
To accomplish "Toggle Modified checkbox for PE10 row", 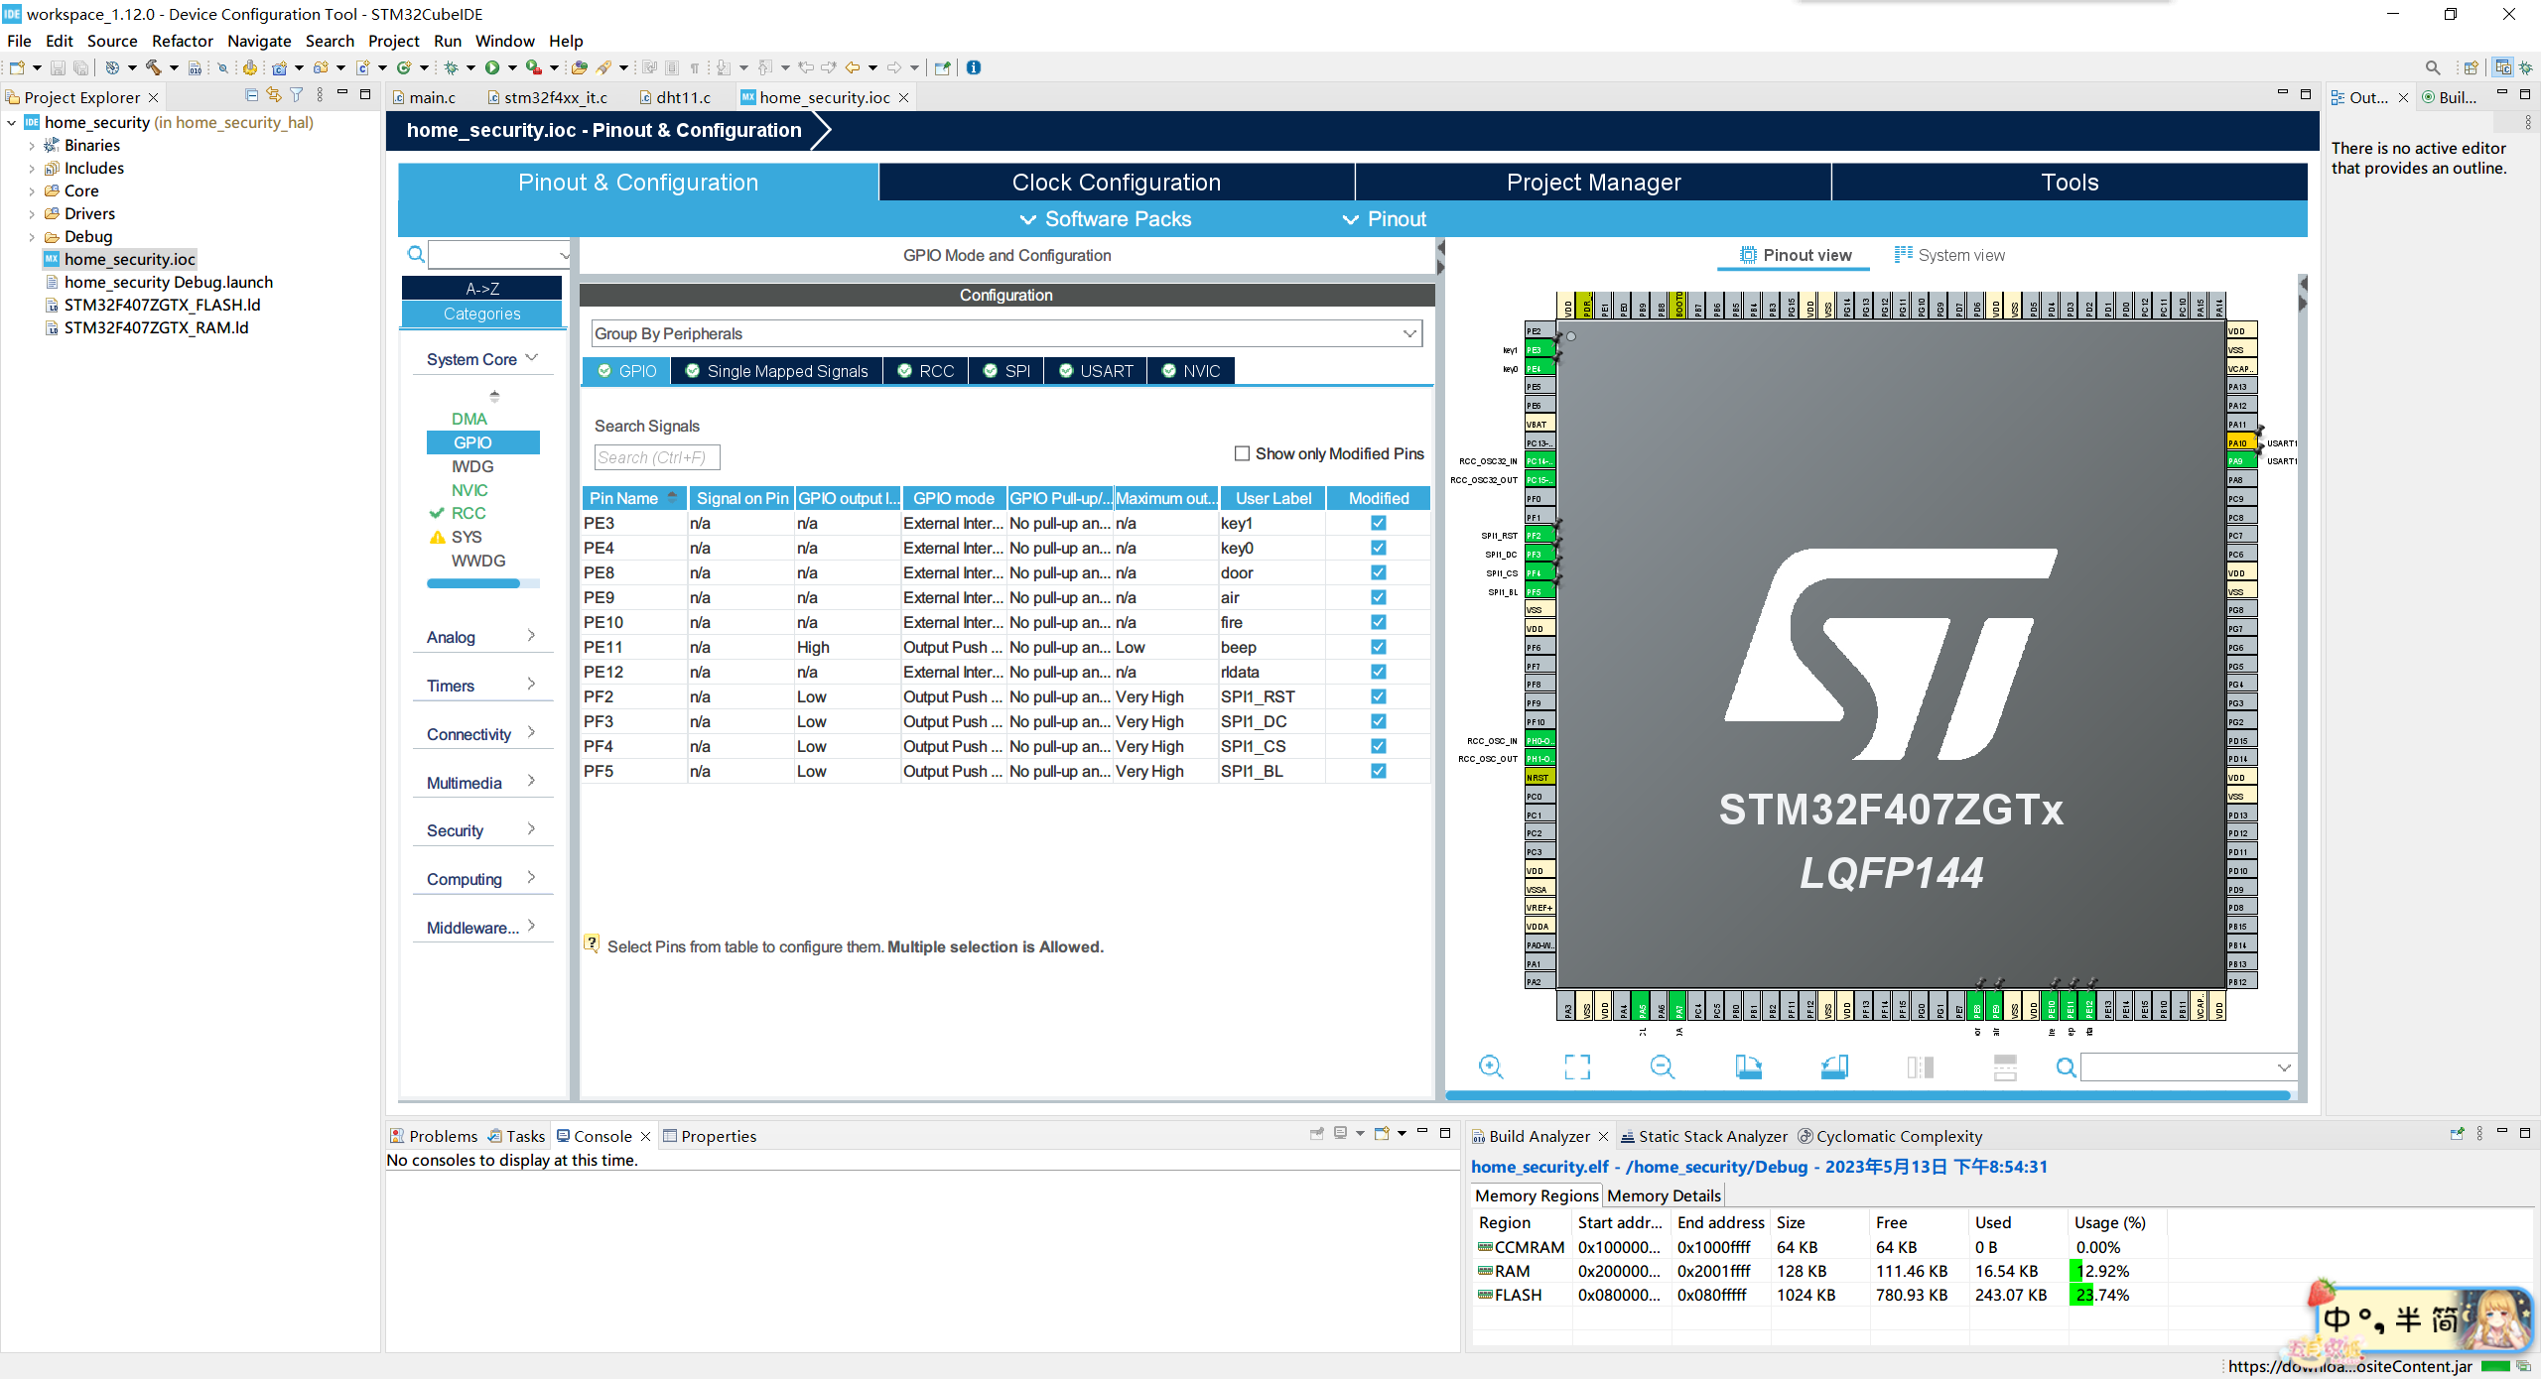I will tap(1379, 622).
